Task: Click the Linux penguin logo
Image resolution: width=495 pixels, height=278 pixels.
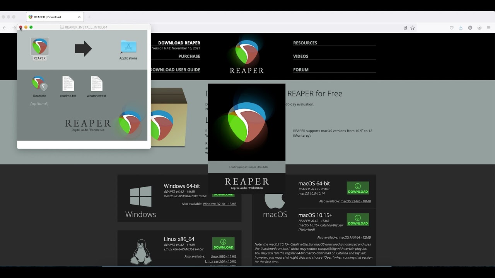Action: (x=141, y=252)
